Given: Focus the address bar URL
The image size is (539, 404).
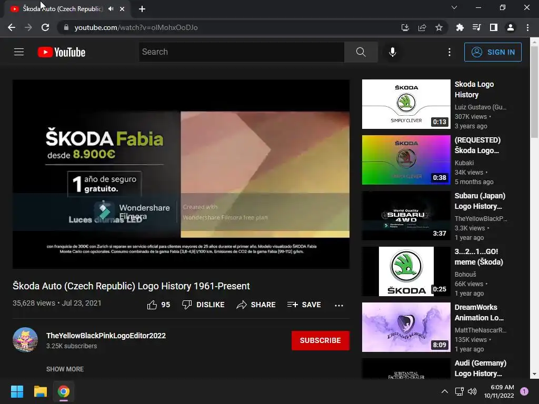Looking at the screenshot, I should pos(136,27).
